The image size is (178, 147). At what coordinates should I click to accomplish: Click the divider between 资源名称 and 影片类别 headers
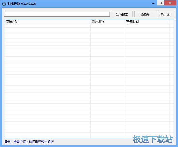[90, 22]
